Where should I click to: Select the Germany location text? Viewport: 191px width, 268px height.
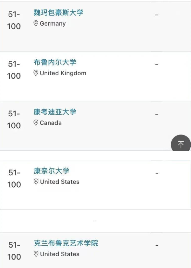coord(53,24)
